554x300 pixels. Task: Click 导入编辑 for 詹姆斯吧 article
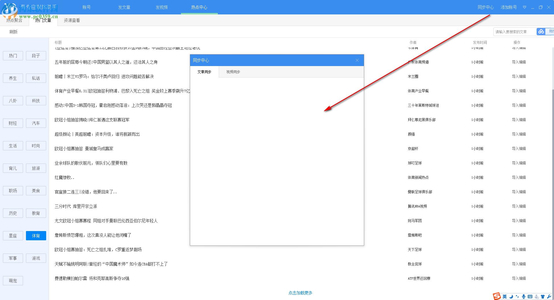pyautogui.click(x=519, y=235)
